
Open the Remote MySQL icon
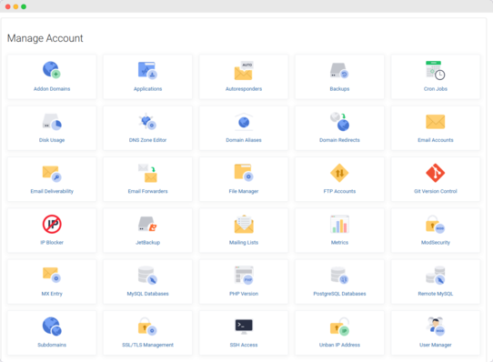tap(436, 276)
